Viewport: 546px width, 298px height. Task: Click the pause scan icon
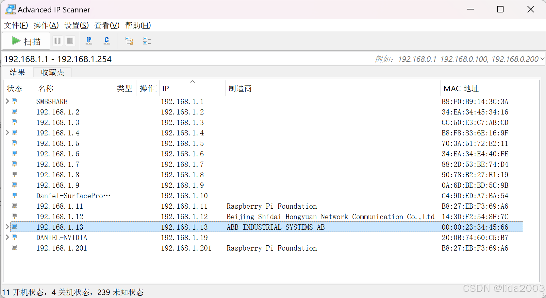[58, 41]
